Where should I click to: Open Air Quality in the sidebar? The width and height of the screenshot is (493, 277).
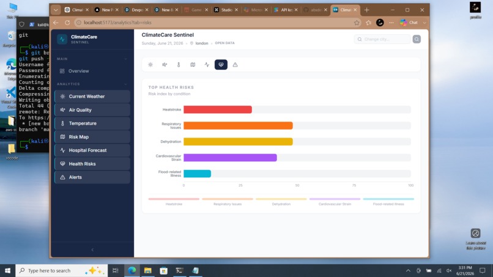(92, 110)
